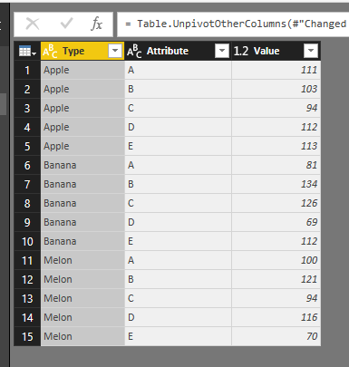This screenshot has height=367, width=349.
Task: Click the value 116 cell
Action: pyautogui.click(x=276, y=317)
